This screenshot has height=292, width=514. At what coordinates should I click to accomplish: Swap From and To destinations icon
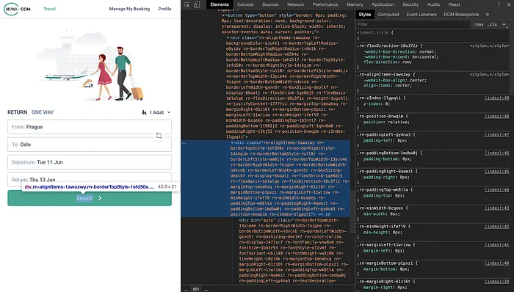[159, 136]
